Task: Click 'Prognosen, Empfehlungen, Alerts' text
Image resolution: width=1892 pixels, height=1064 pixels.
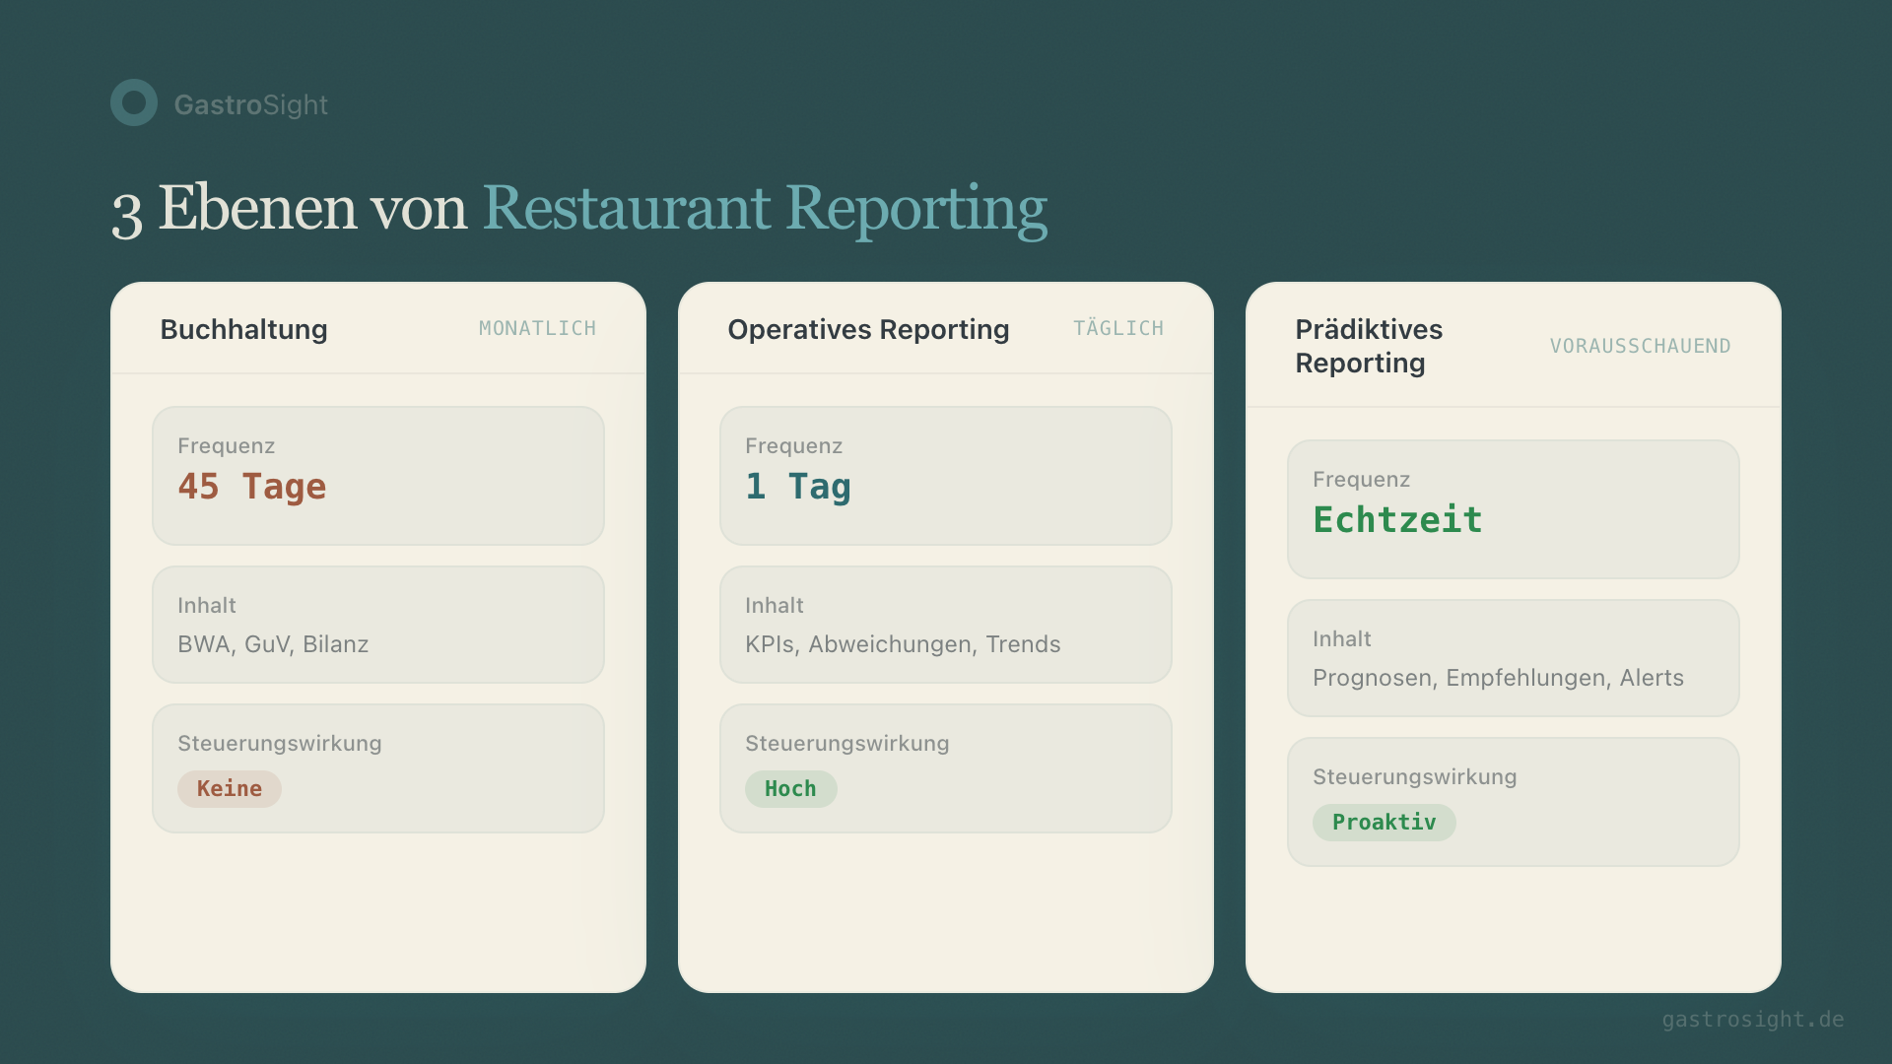Action: click(x=1498, y=678)
